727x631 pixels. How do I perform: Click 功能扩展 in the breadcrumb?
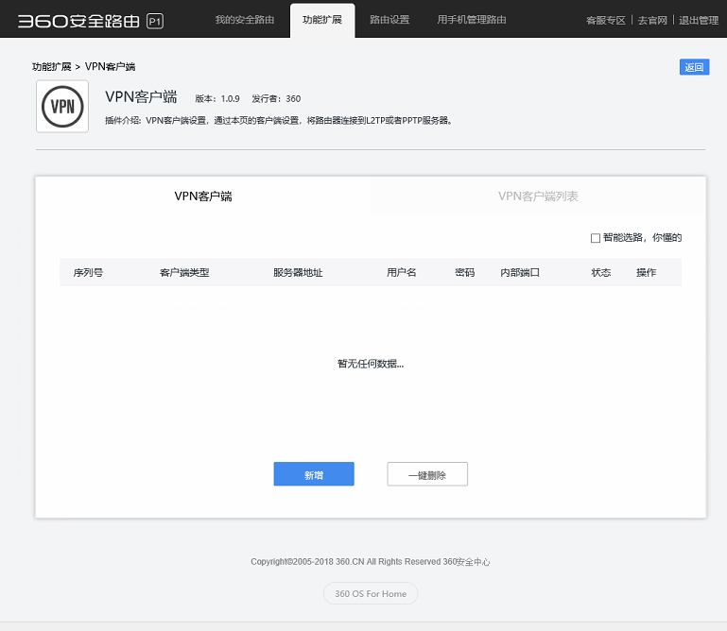(x=51, y=67)
